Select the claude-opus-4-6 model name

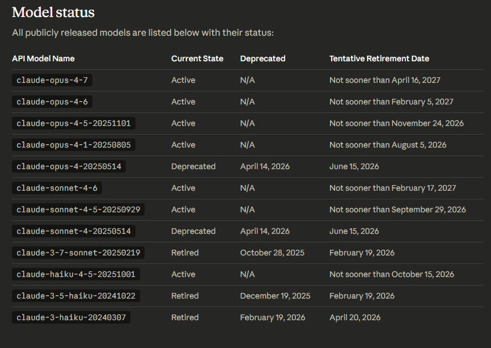(52, 102)
